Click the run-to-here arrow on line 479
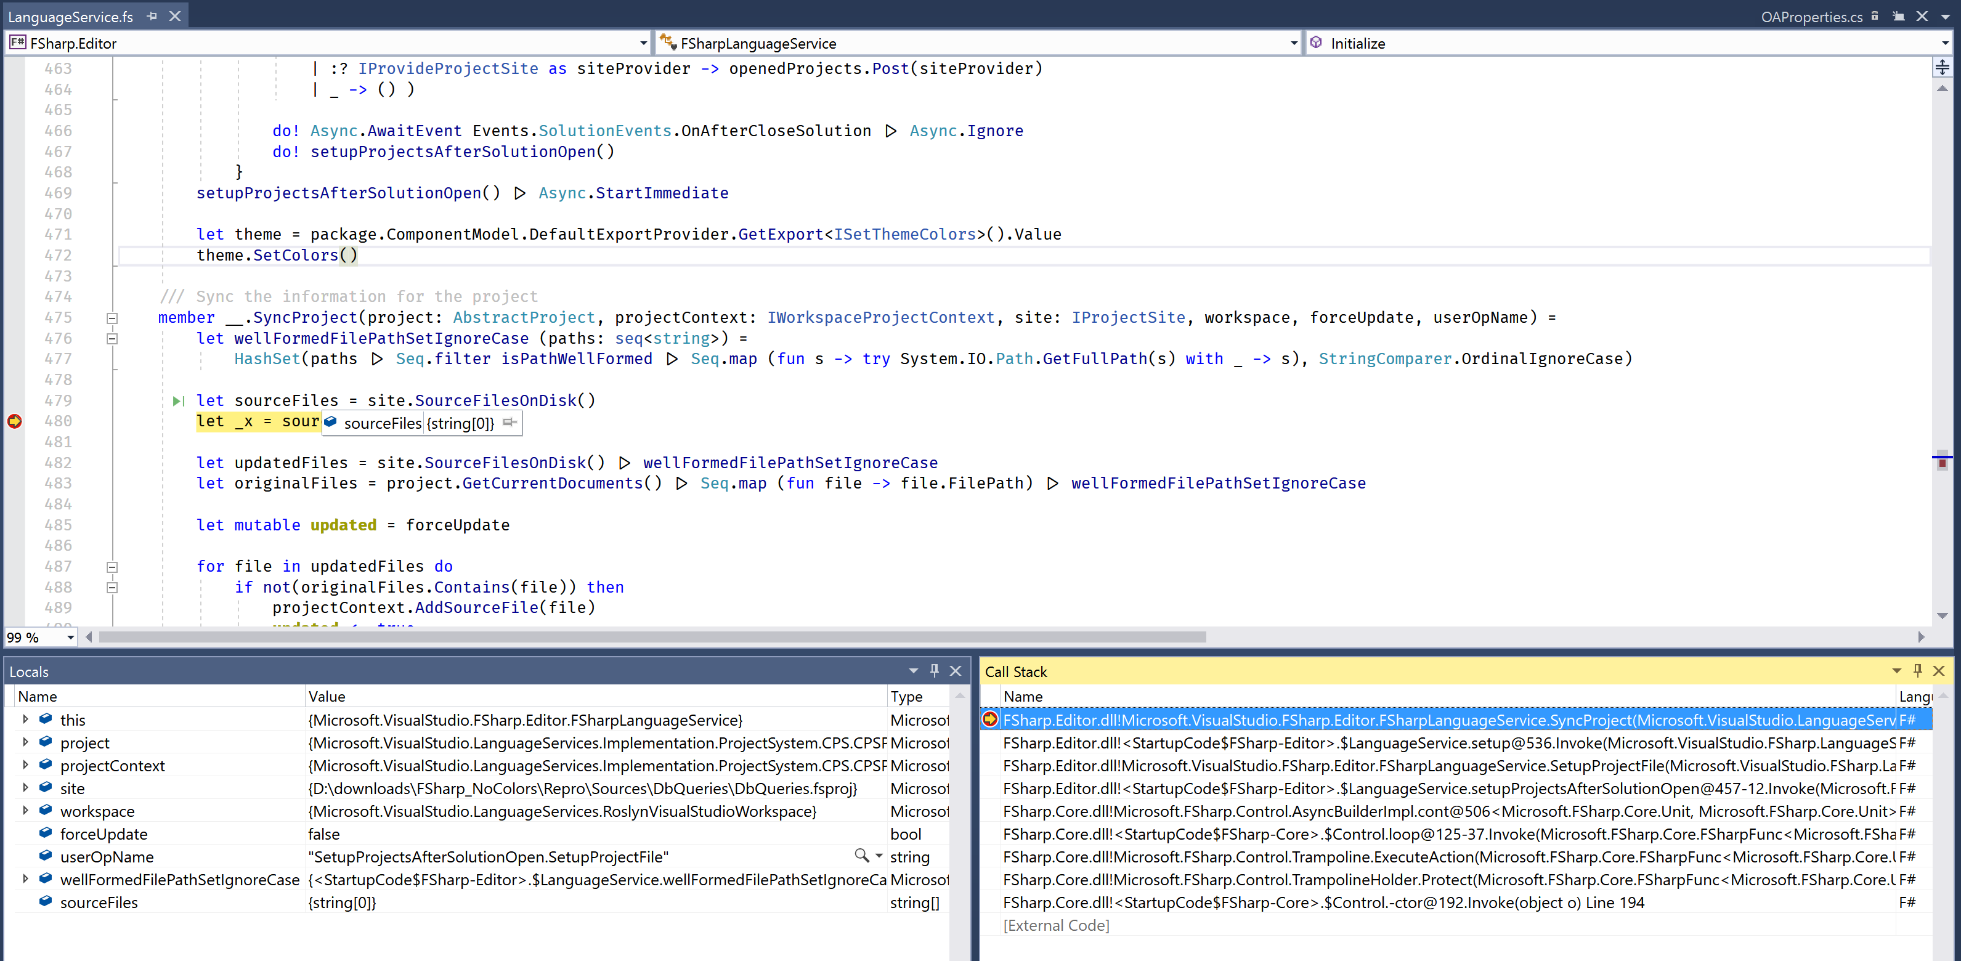The width and height of the screenshot is (1961, 961). (178, 400)
